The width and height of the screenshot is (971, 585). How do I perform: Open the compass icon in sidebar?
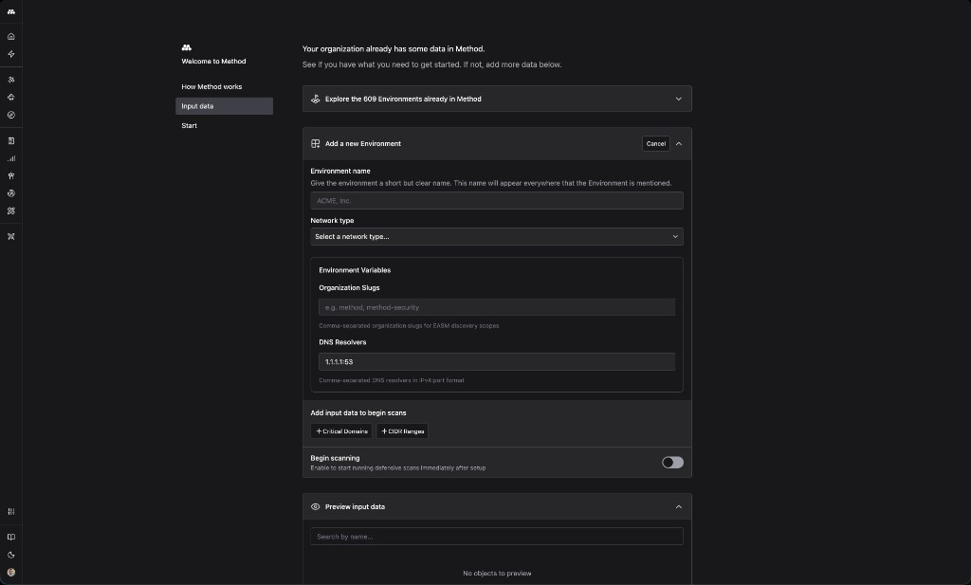(x=11, y=115)
